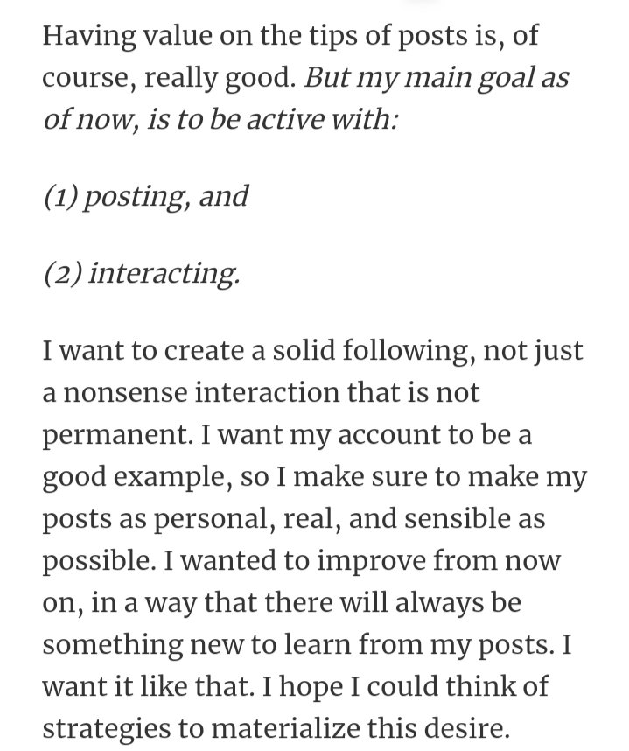Click the sentence 'want it like that.'

149,686
